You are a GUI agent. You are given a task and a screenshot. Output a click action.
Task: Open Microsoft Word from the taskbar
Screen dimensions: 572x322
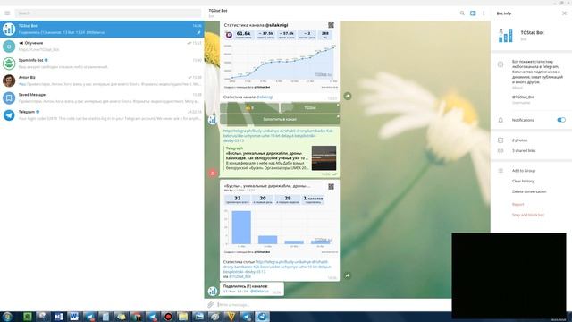[x=74, y=317]
